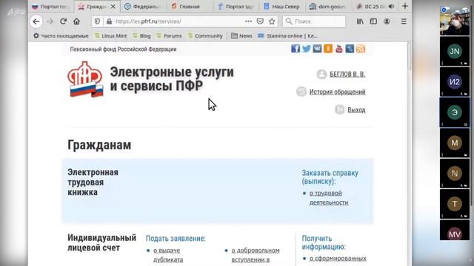Switch to the Главная tab
Viewport: 474px width, 266px height.
tap(189, 7)
